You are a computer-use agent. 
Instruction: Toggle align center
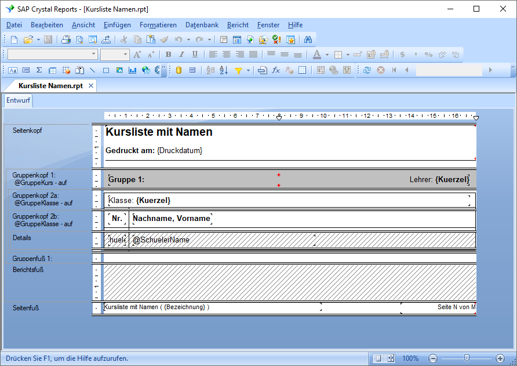pyautogui.click(x=227, y=55)
